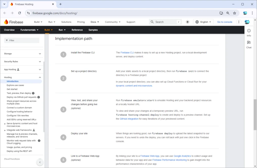Open the Run dropdown in the top header
Viewport: 257px width, 168px height.
click(x=52, y=22)
